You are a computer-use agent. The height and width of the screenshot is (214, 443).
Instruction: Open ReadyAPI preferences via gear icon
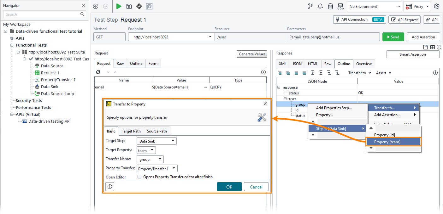(437, 6)
